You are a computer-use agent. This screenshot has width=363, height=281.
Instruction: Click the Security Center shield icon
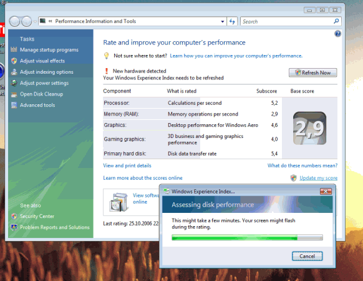point(14,216)
